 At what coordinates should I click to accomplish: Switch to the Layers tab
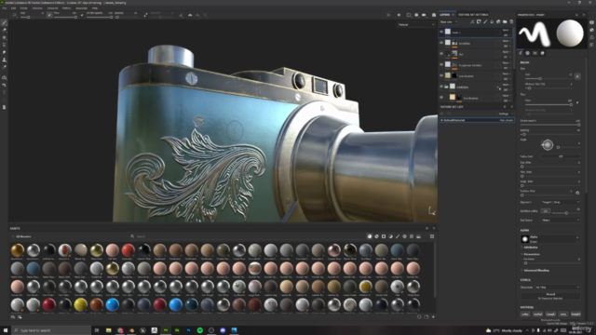point(445,15)
